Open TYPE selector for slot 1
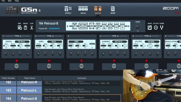 point(18,36)
